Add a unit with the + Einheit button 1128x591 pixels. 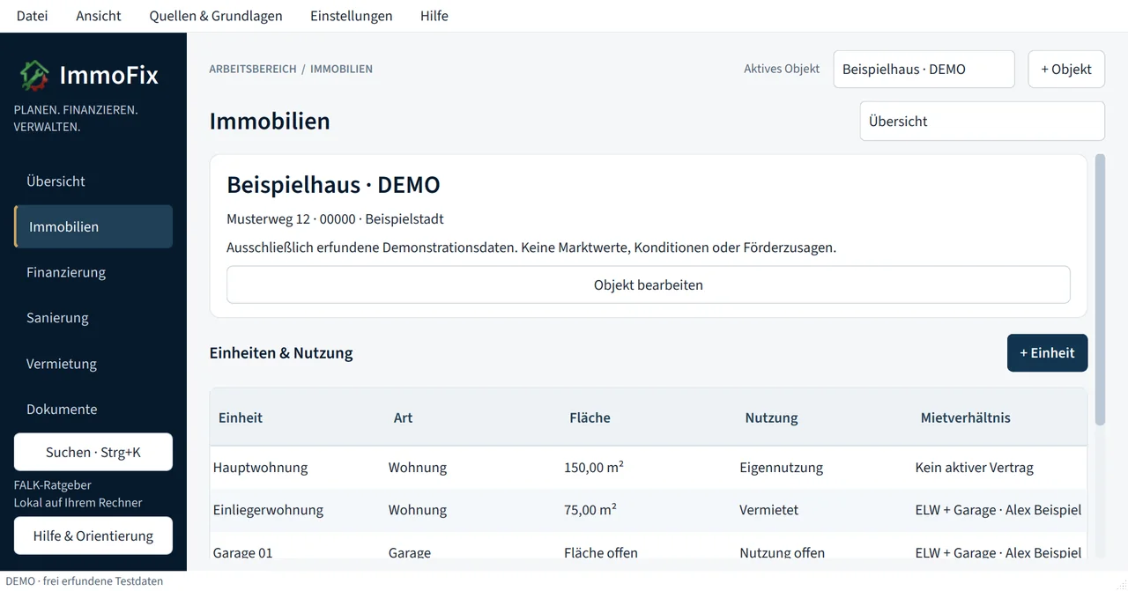pyautogui.click(x=1047, y=353)
